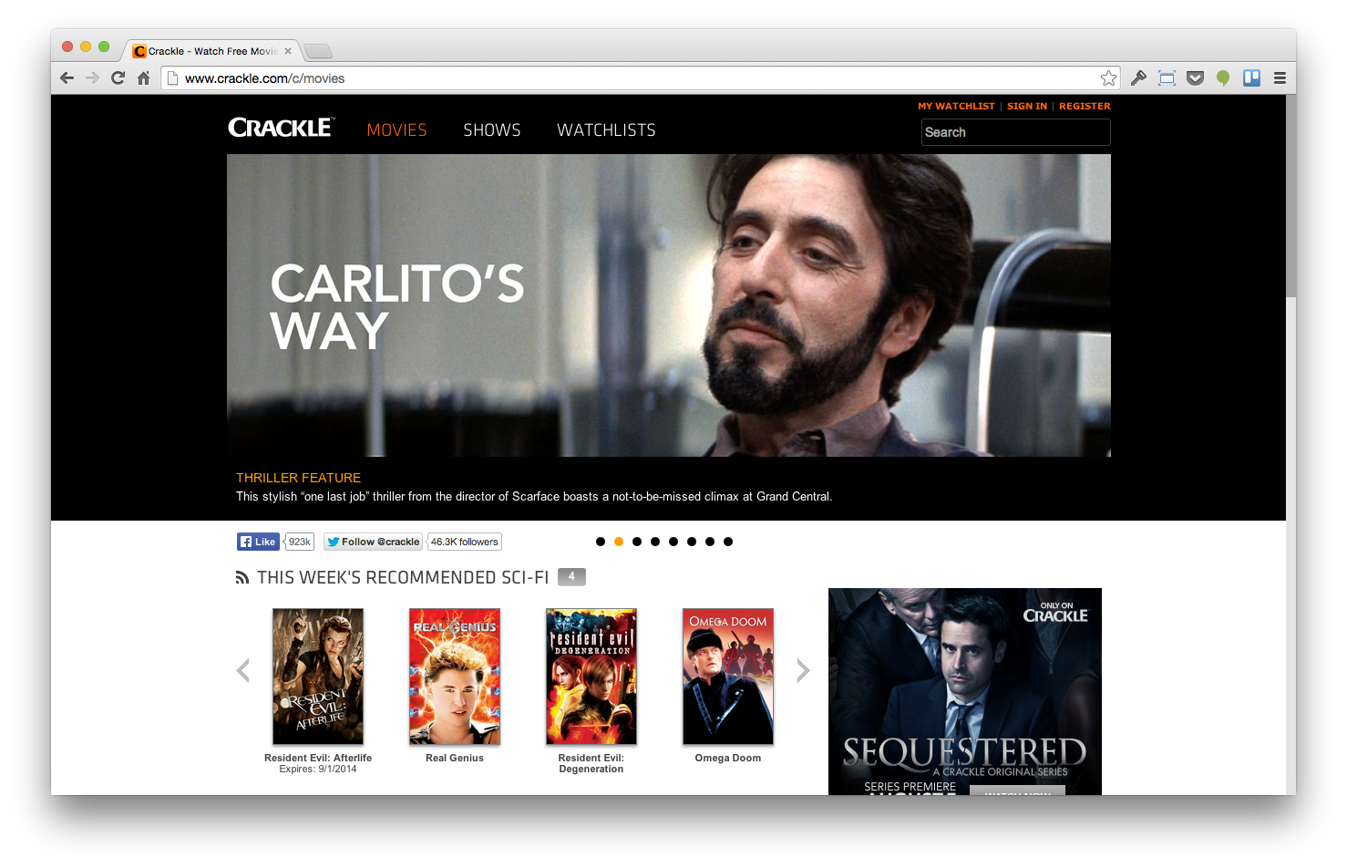This screenshot has width=1347, height=868.
Task: Open the key extension icon in toolbar
Action: tap(1138, 78)
